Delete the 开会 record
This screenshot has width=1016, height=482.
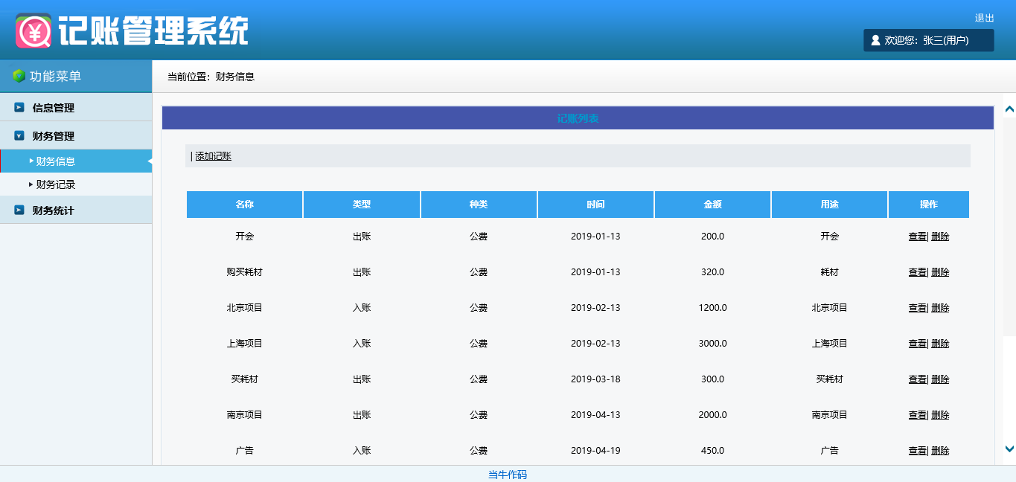click(x=940, y=237)
